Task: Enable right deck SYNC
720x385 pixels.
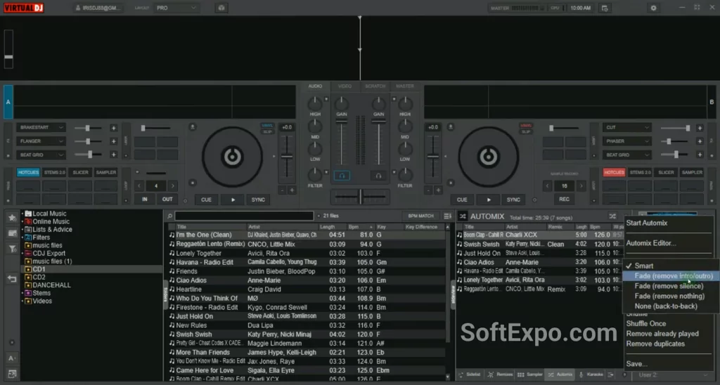Action: tap(513, 200)
